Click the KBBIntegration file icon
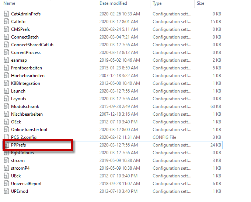This screenshot has height=202, width=251. point(6,83)
